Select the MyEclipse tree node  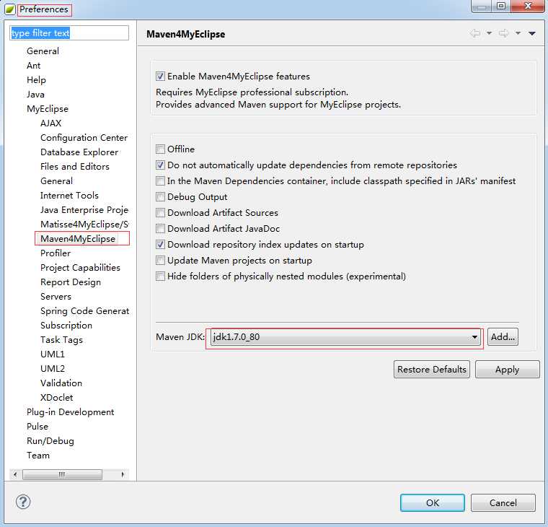click(48, 109)
